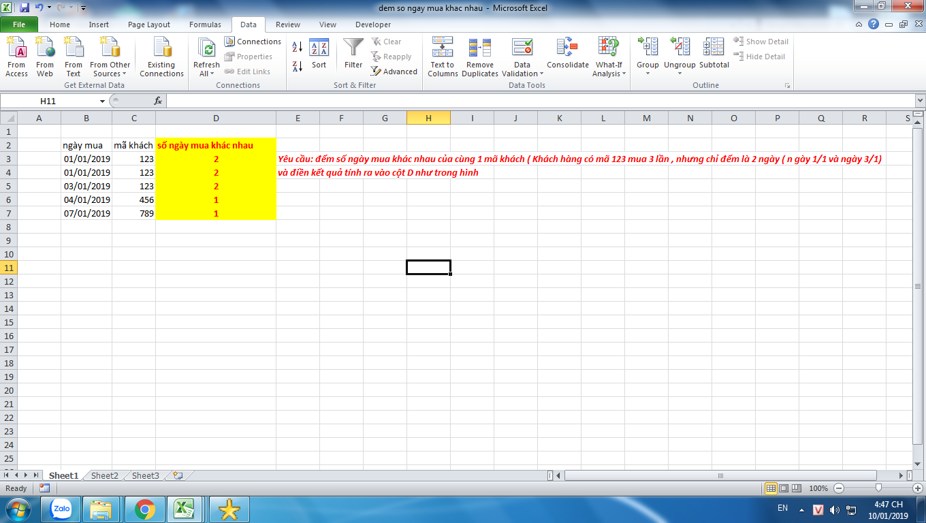Sort ascending A to Z
The width and height of the screenshot is (926, 523).
click(298, 47)
